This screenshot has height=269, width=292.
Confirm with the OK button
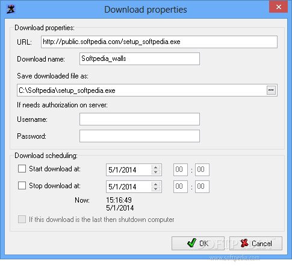[x=198, y=243]
